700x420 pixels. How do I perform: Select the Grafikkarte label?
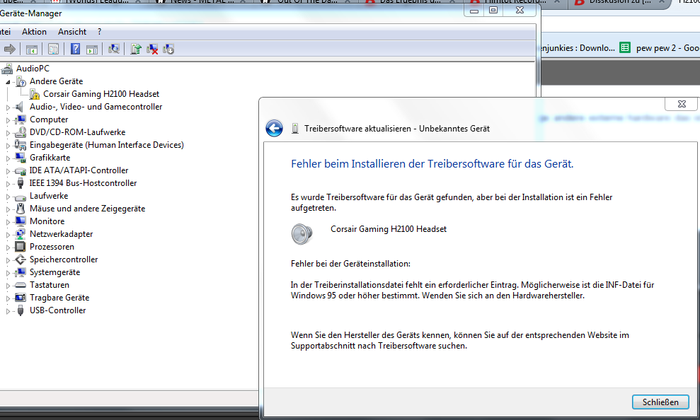point(50,158)
